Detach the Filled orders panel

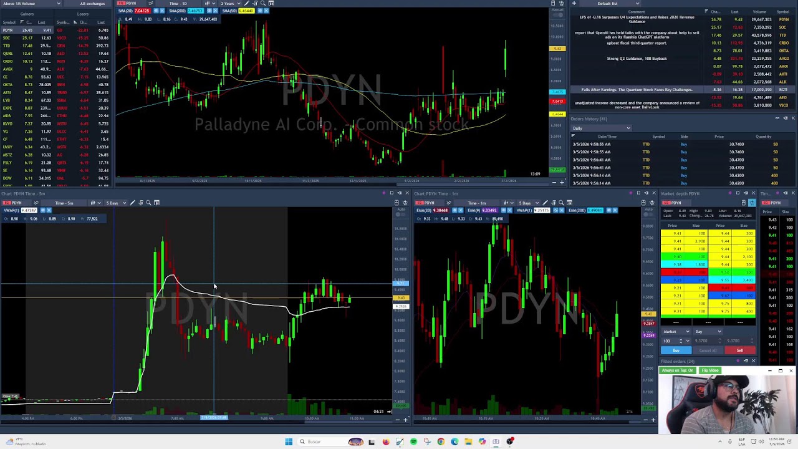click(746, 360)
